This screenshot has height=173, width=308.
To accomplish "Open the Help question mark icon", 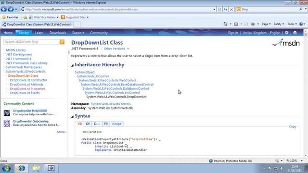I will tap(301, 24).
